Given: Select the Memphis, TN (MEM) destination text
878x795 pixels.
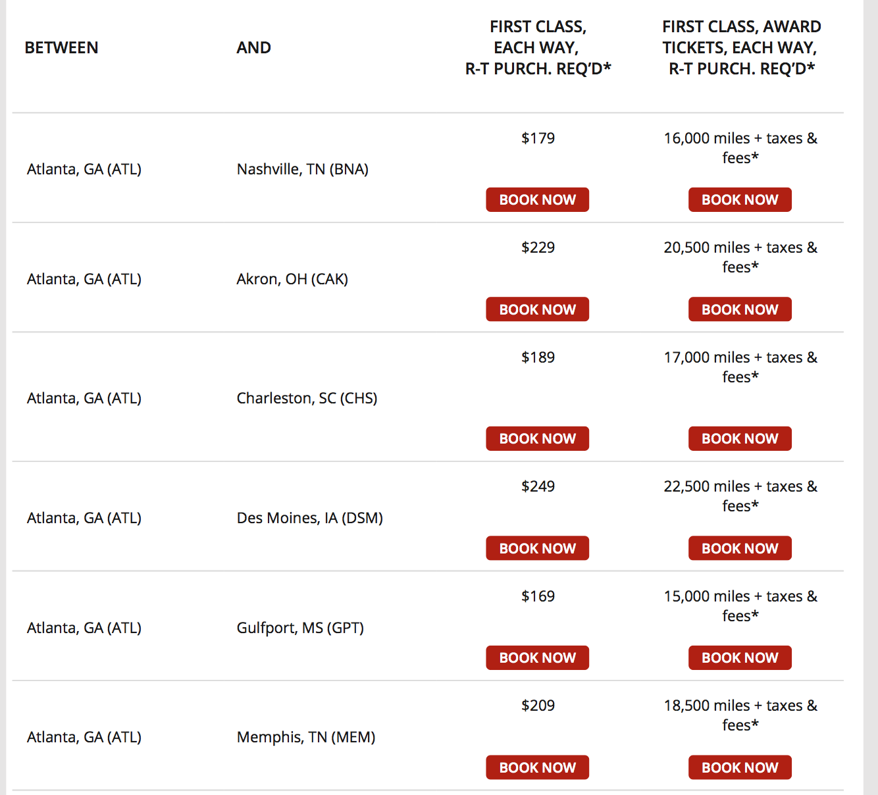Looking at the screenshot, I should [x=306, y=737].
